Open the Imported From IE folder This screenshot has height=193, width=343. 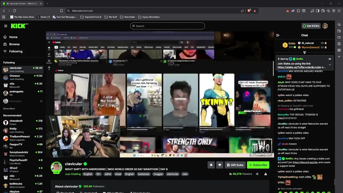[90, 17]
